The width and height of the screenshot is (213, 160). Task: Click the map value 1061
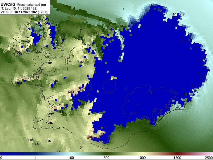point(81,62)
